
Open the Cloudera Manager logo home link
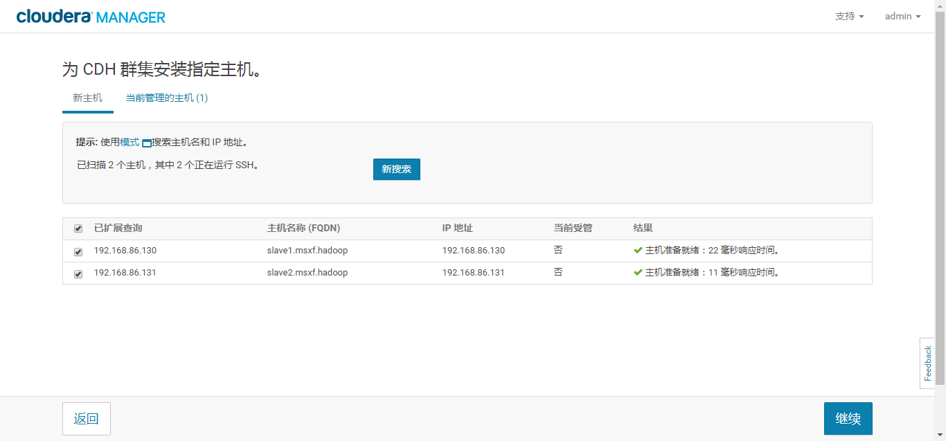(91, 16)
